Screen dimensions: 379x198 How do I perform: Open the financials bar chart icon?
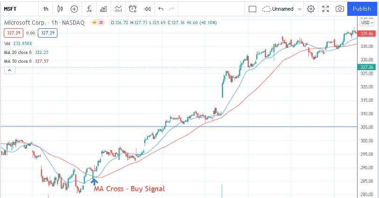[x=104, y=9]
